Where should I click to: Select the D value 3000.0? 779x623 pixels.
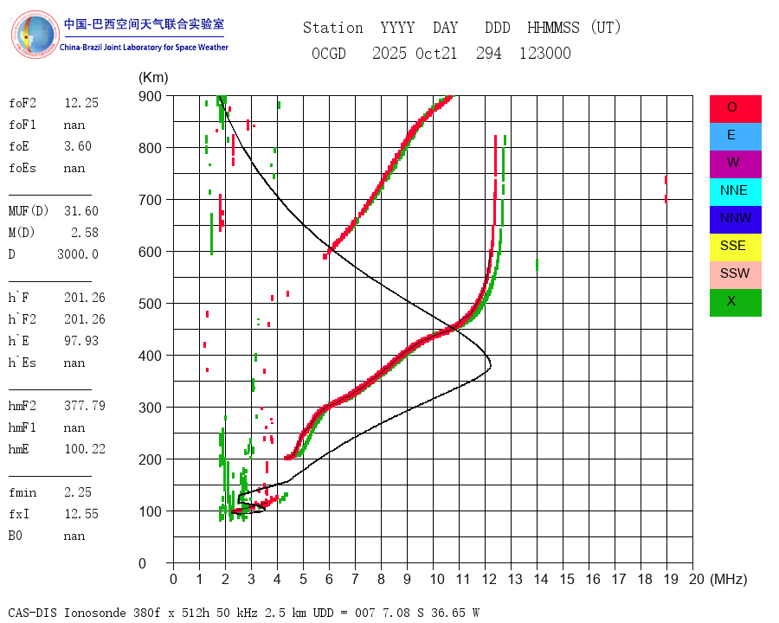[x=78, y=254]
